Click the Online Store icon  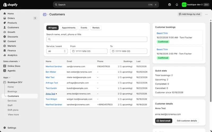pos(5,66)
